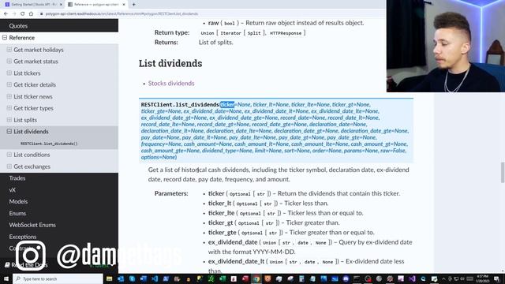This screenshot has height=284, width=505.
Task: Open the Trades sidebar section
Action: coord(17,178)
